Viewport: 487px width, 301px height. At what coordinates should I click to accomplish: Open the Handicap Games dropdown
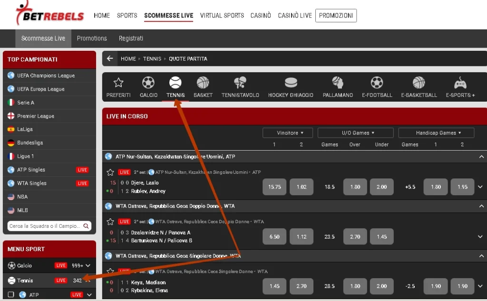pyautogui.click(x=436, y=133)
